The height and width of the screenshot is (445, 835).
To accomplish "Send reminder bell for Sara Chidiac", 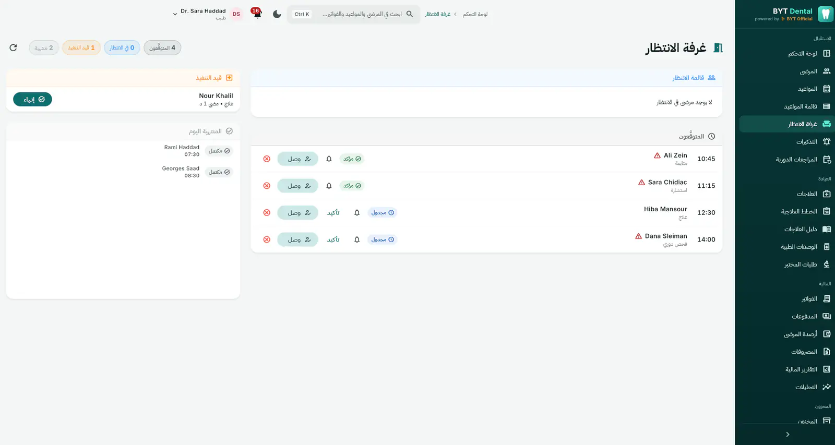I will [x=329, y=186].
